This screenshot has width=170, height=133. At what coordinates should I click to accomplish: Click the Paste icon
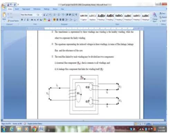click(x=4, y=15)
